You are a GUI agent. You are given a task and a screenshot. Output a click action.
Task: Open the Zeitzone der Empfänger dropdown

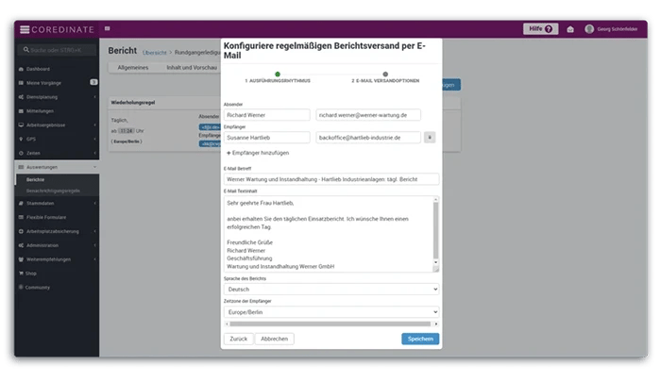coord(330,311)
